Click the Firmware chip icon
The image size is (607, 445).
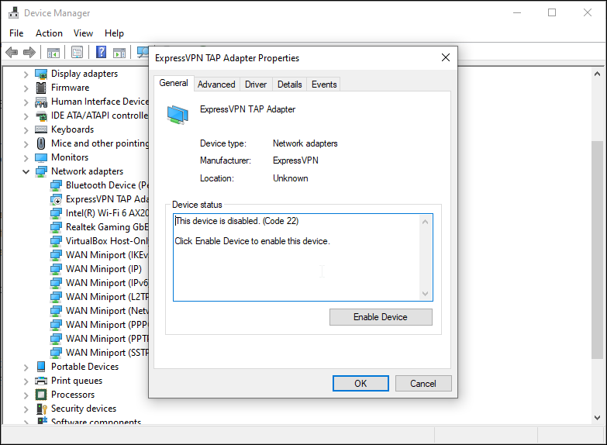(41, 88)
